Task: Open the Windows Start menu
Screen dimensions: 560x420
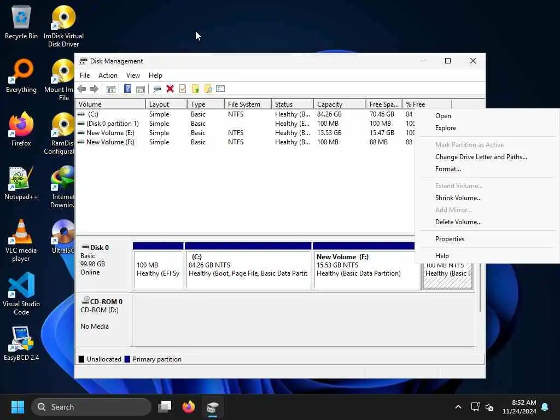Action: [x=17, y=407]
